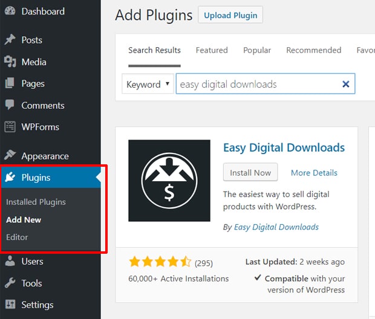Click Install Now for Easy Digital Downloads
This screenshot has height=319, width=375.
[x=250, y=172]
